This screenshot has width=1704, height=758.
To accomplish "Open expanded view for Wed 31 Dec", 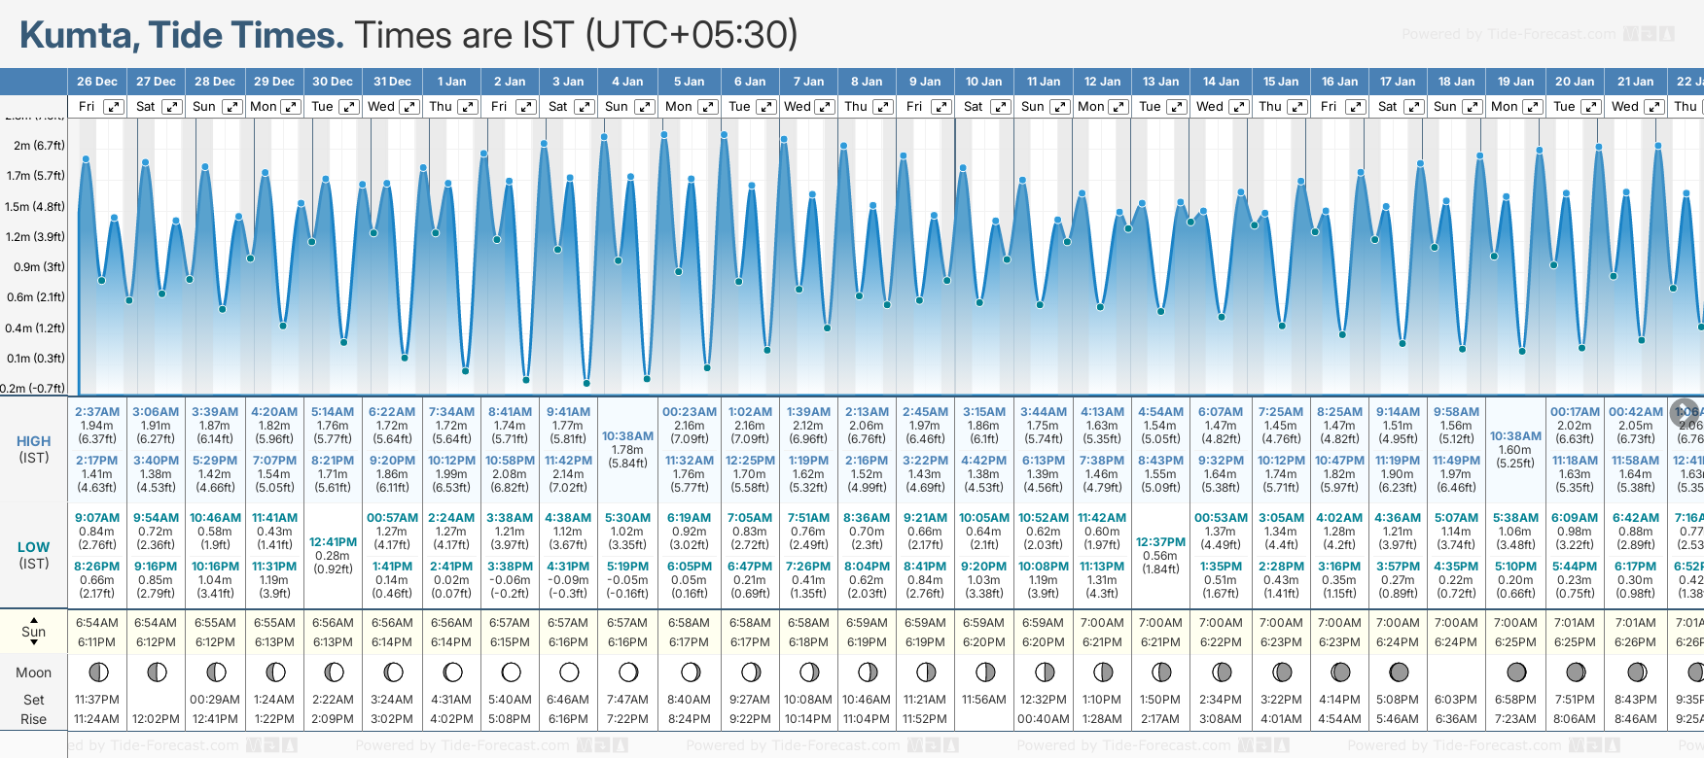I will pyautogui.click(x=409, y=107).
